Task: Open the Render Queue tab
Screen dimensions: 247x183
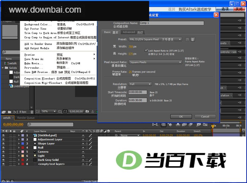Action: pyautogui.click(x=26, y=118)
